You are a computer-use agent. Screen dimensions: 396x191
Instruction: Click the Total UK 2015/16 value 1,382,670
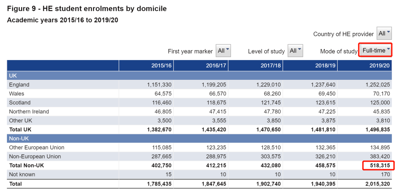coord(159,130)
